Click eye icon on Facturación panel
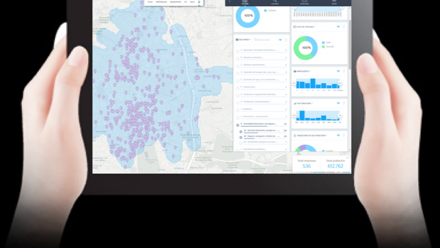The height and width of the screenshot is (248, 440). 338,104
